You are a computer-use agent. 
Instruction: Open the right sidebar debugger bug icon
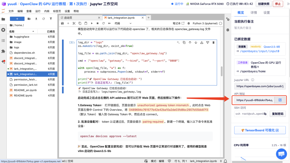(228, 30)
